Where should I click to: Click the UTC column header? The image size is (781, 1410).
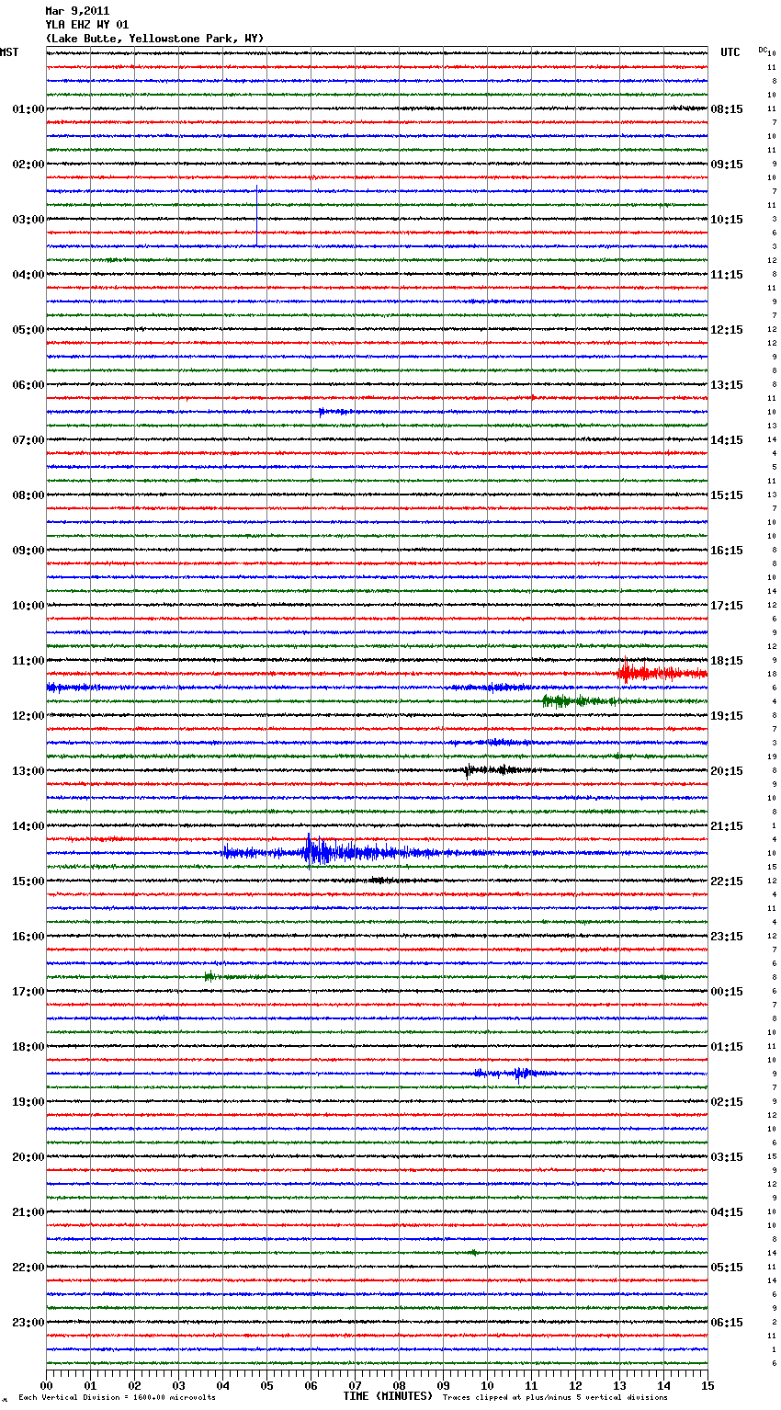click(730, 52)
